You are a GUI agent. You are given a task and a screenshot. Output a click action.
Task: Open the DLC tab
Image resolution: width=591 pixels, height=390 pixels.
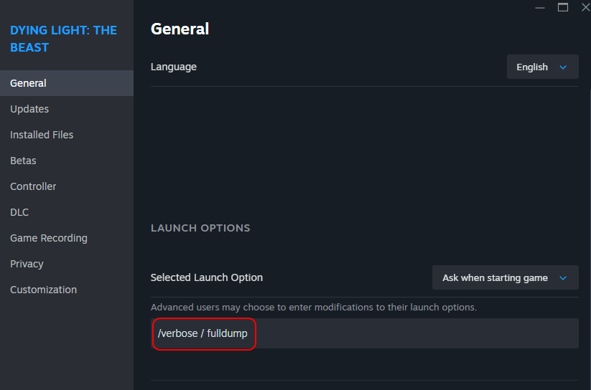point(19,212)
